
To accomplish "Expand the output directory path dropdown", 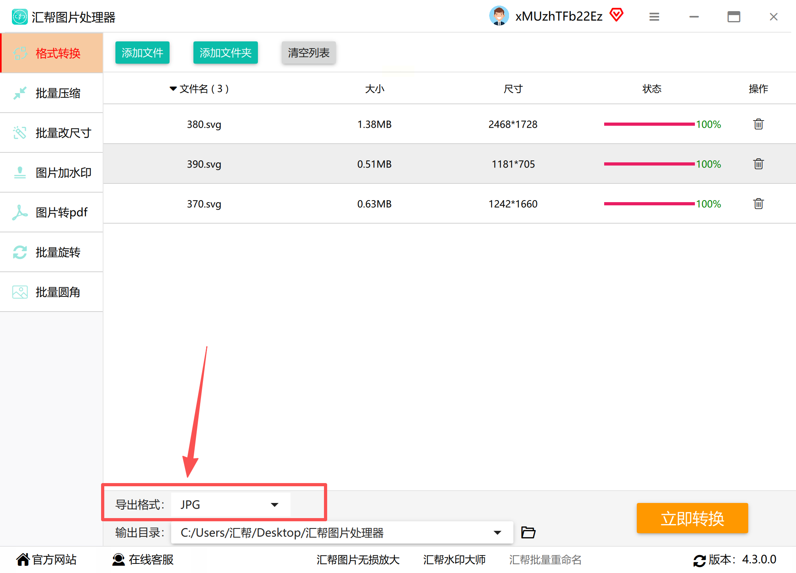I will [497, 532].
